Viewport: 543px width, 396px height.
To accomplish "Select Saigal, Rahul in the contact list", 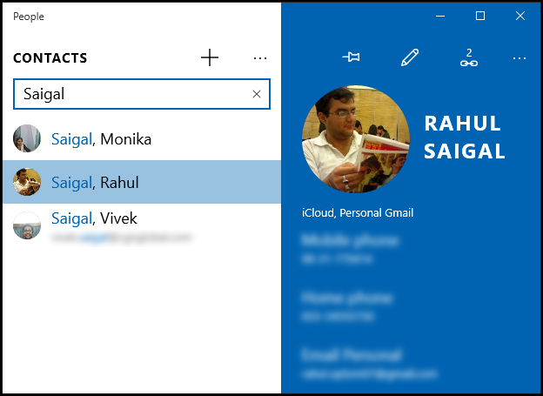I will [95, 183].
